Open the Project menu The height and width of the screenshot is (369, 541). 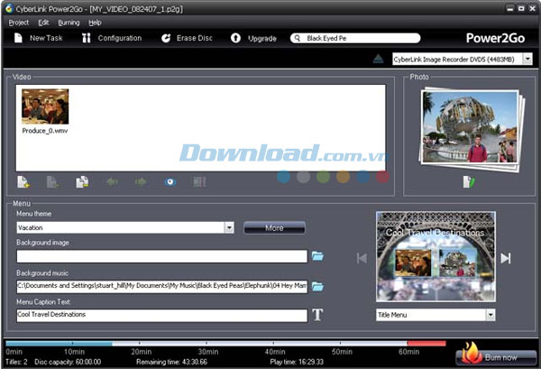[x=18, y=22]
